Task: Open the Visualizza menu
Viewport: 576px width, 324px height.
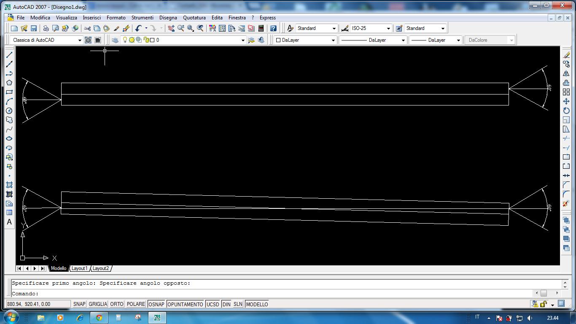Action: pos(67,18)
